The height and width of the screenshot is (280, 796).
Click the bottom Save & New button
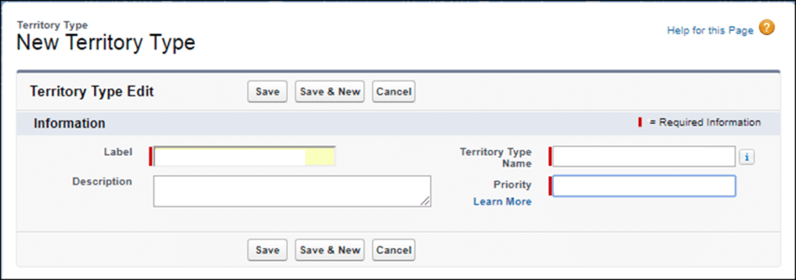330,250
